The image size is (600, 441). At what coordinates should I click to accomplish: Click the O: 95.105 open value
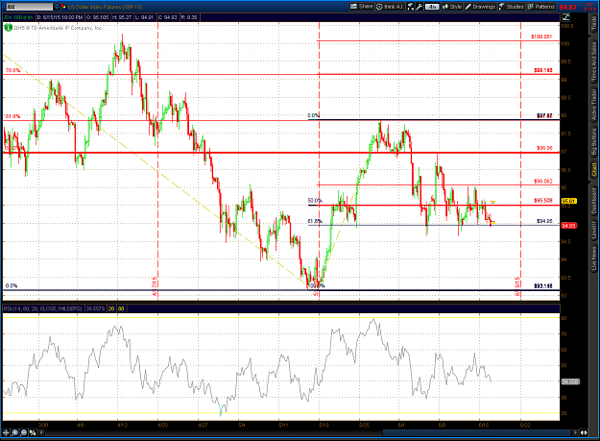pyautogui.click(x=100, y=17)
